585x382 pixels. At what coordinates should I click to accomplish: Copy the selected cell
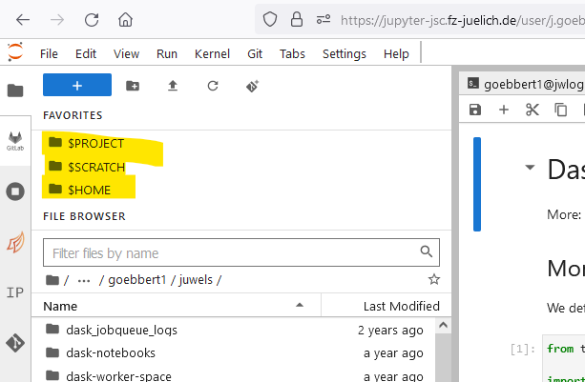coord(561,110)
